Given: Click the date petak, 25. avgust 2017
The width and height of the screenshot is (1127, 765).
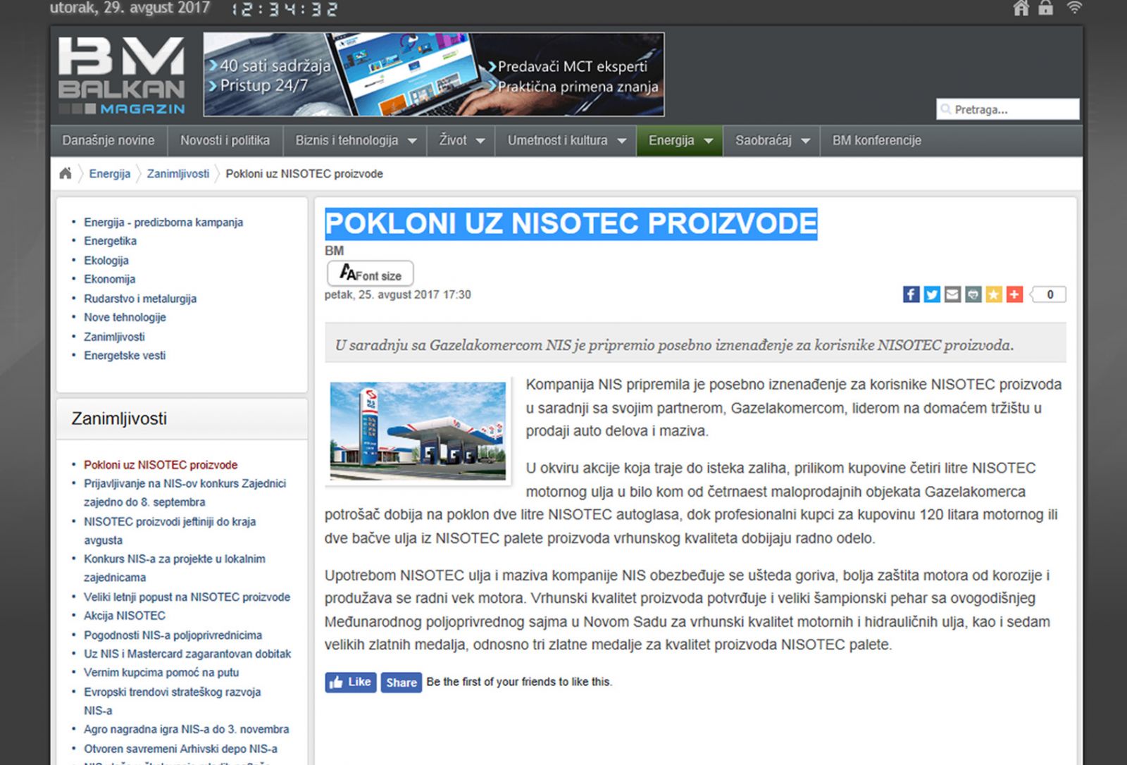Looking at the screenshot, I should 397,294.
